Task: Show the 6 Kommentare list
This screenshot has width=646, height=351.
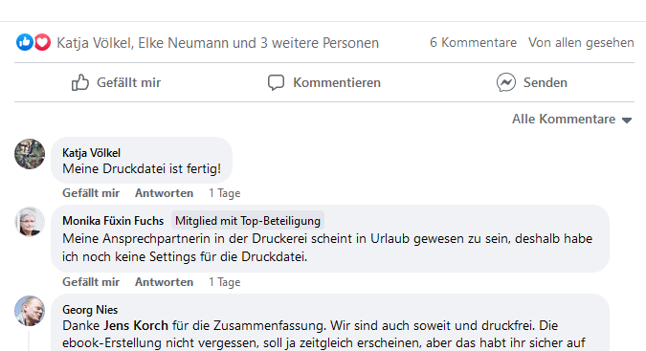Action: pyautogui.click(x=473, y=42)
